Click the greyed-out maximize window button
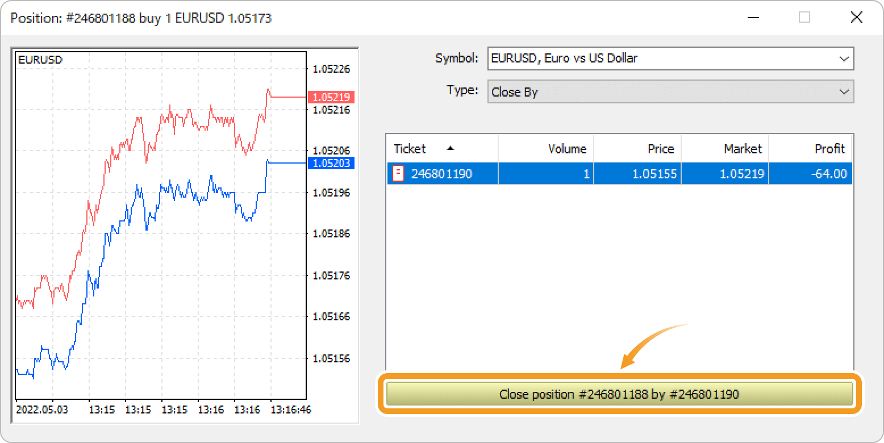The image size is (884, 443). point(804,18)
